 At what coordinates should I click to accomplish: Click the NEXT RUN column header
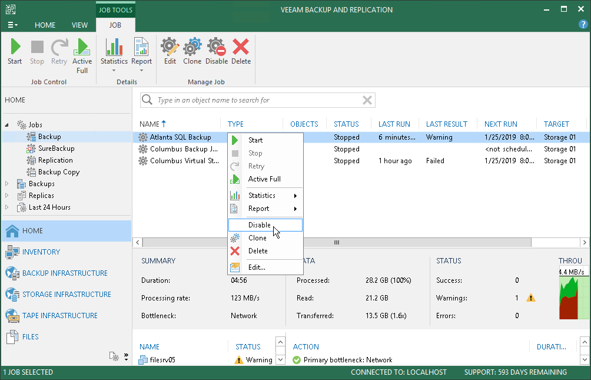click(x=500, y=124)
